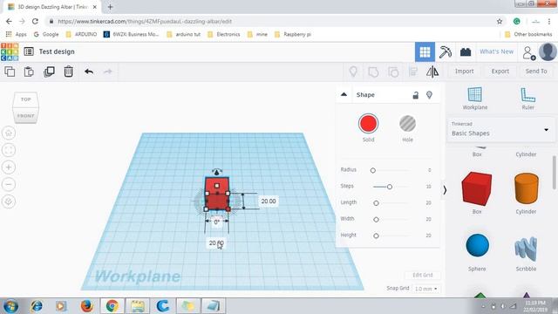This screenshot has width=558, height=314.
Task: Set shape to Solid
Action: pyautogui.click(x=368, y=124)
